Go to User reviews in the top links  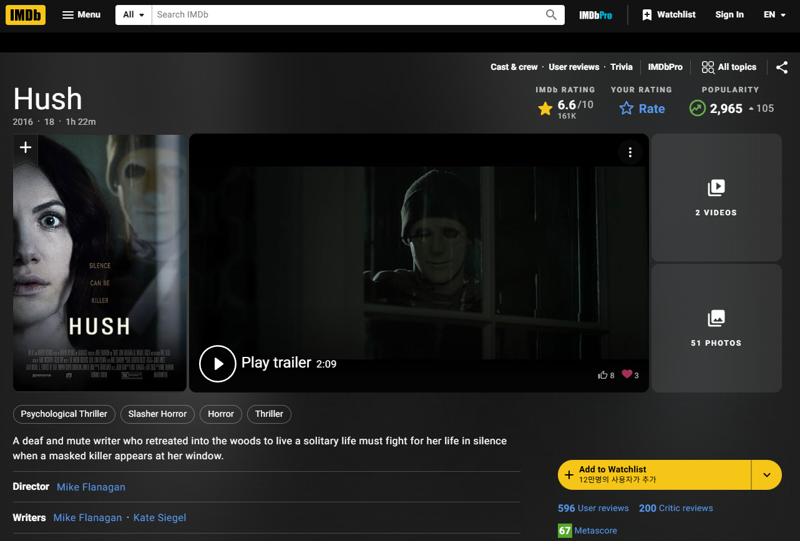click(x=573, y=67)
